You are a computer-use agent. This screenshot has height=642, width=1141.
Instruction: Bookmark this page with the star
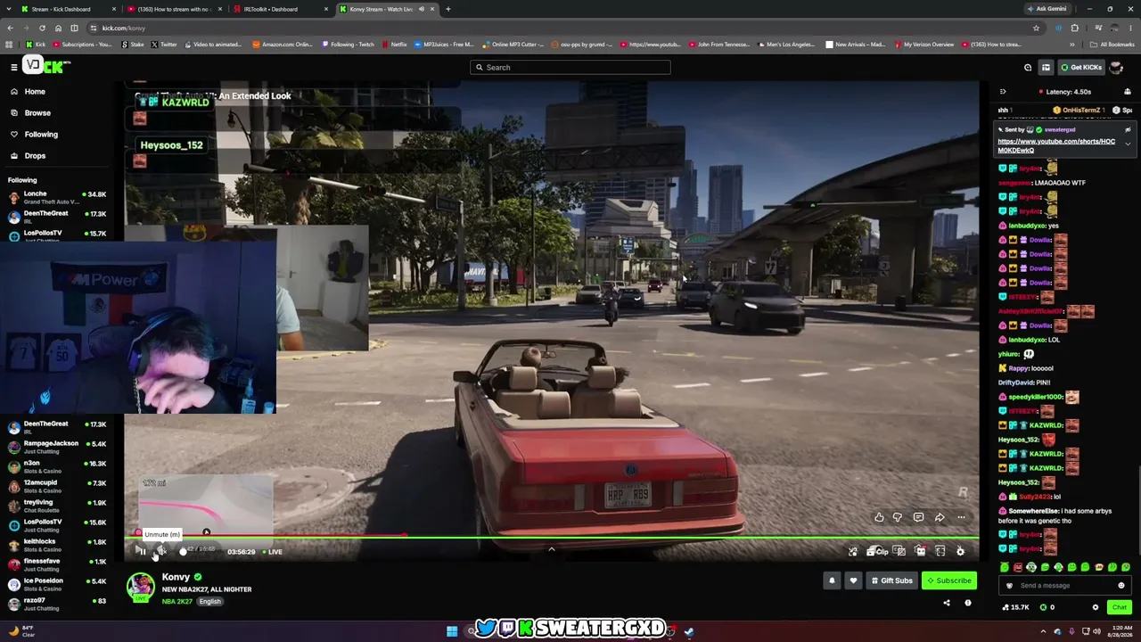[x=1036, y=28]
